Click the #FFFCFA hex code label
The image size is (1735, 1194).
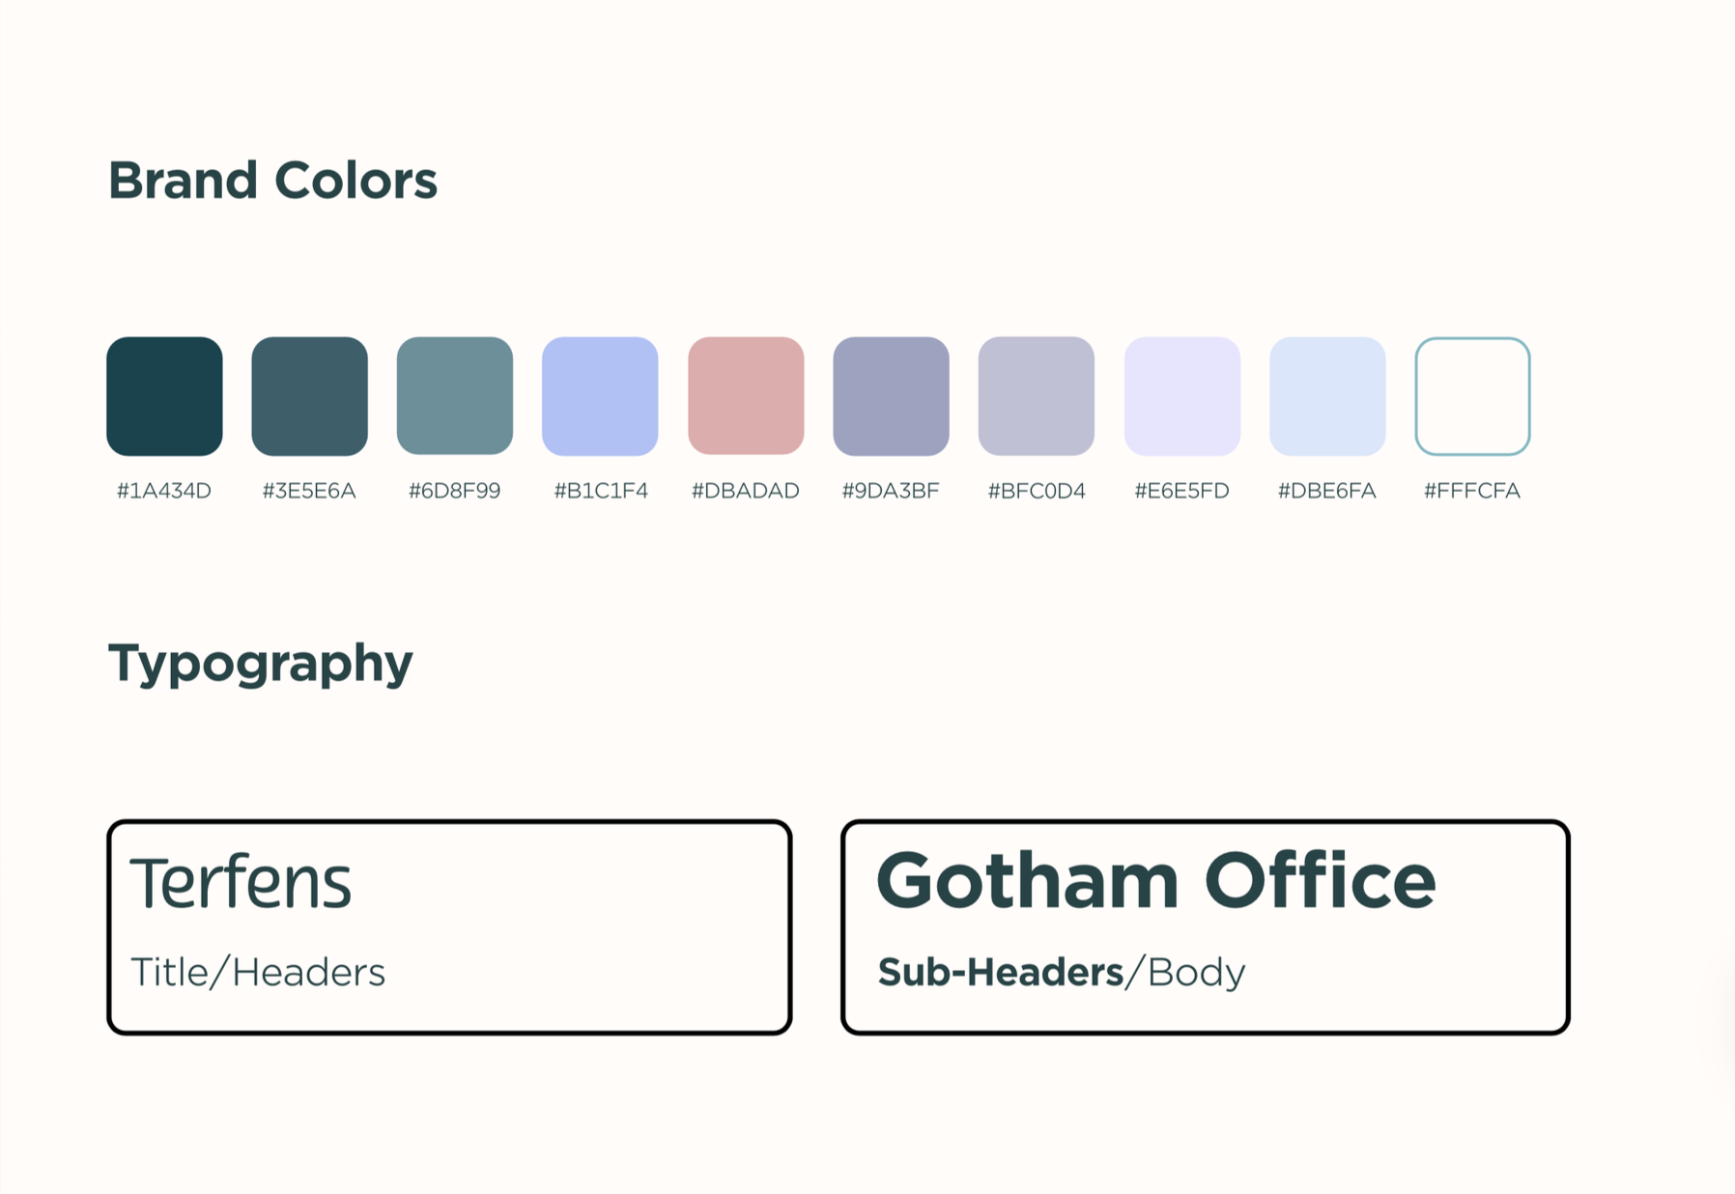click(x=1472, y=491)
